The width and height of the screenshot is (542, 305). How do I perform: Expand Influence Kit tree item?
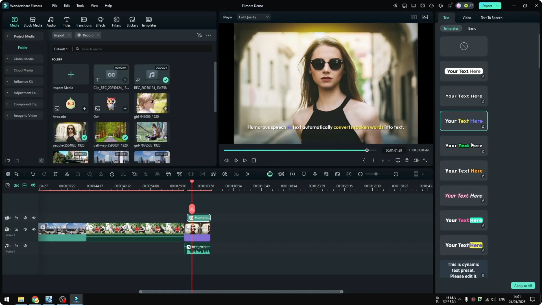coord(7,81)
